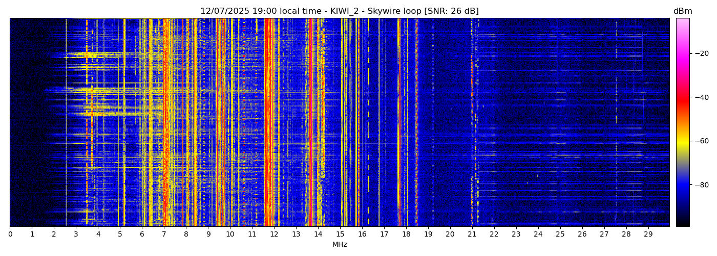Click the 7 MHz tick label
The width and height of the screenshot is (717, 256).
point(164,234)
